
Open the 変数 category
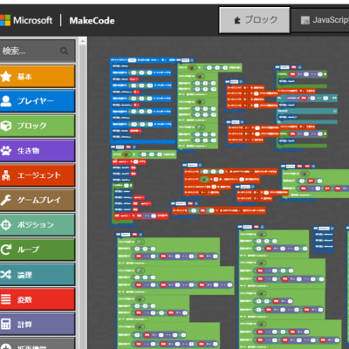(38, 299)
